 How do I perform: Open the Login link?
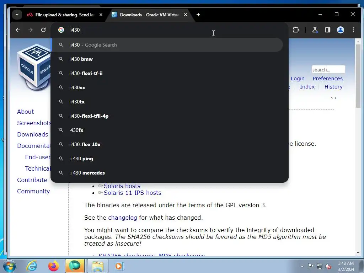pos(298,79)
